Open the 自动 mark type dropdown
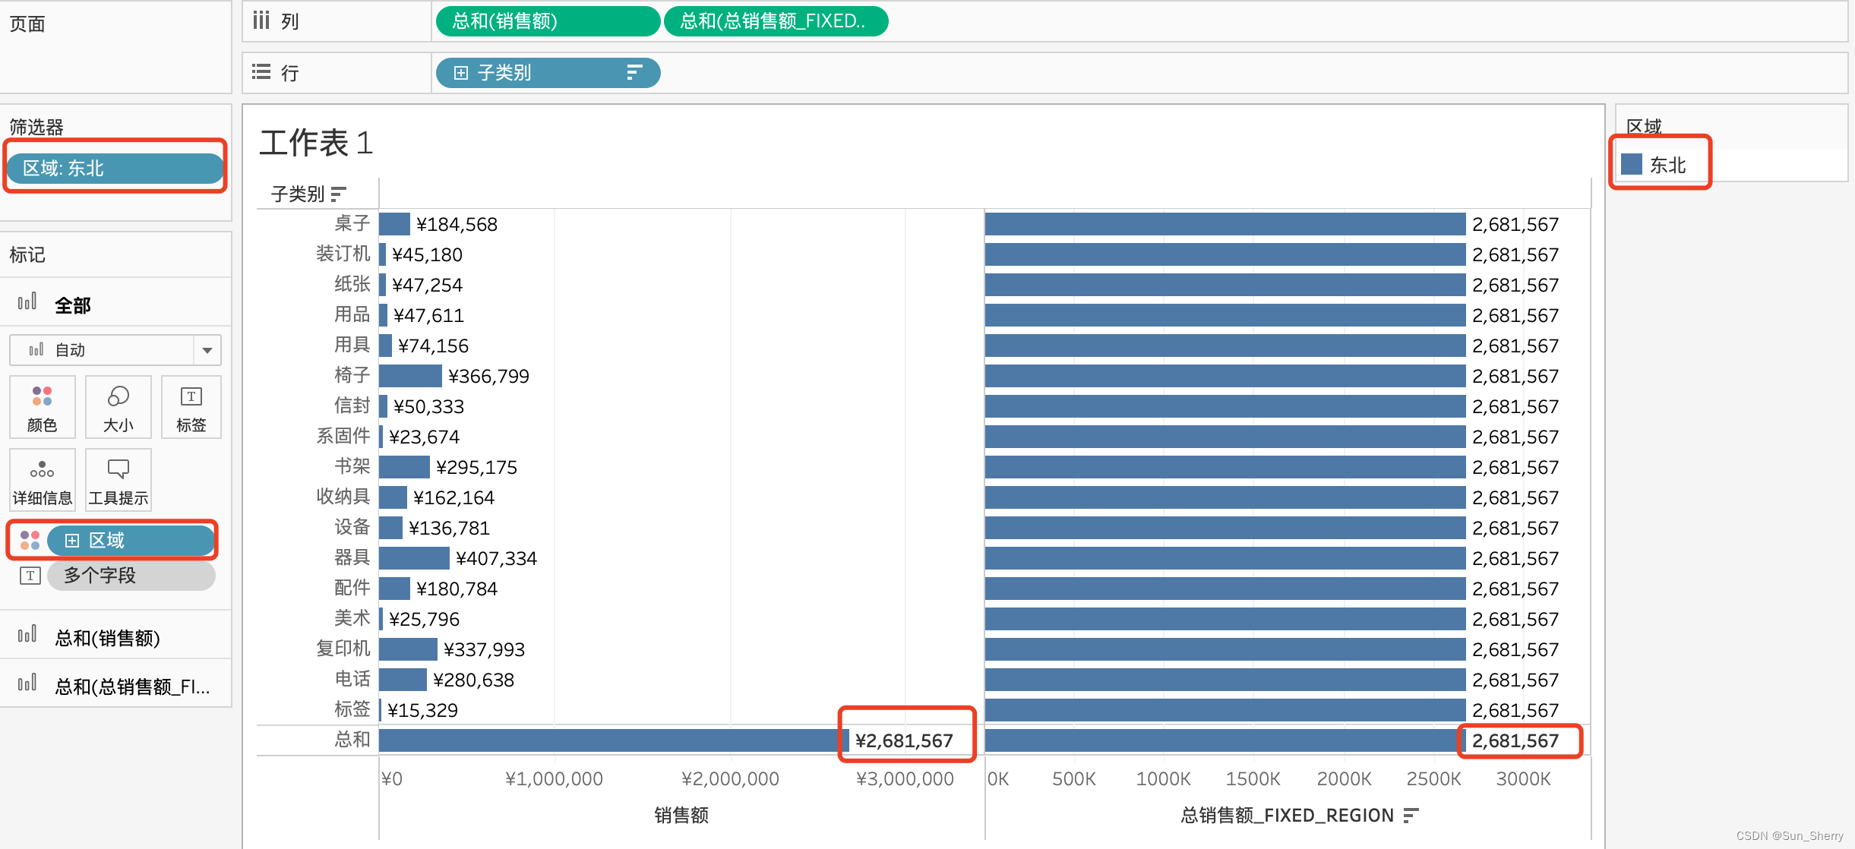The image size is (1855, 849). 207,350
